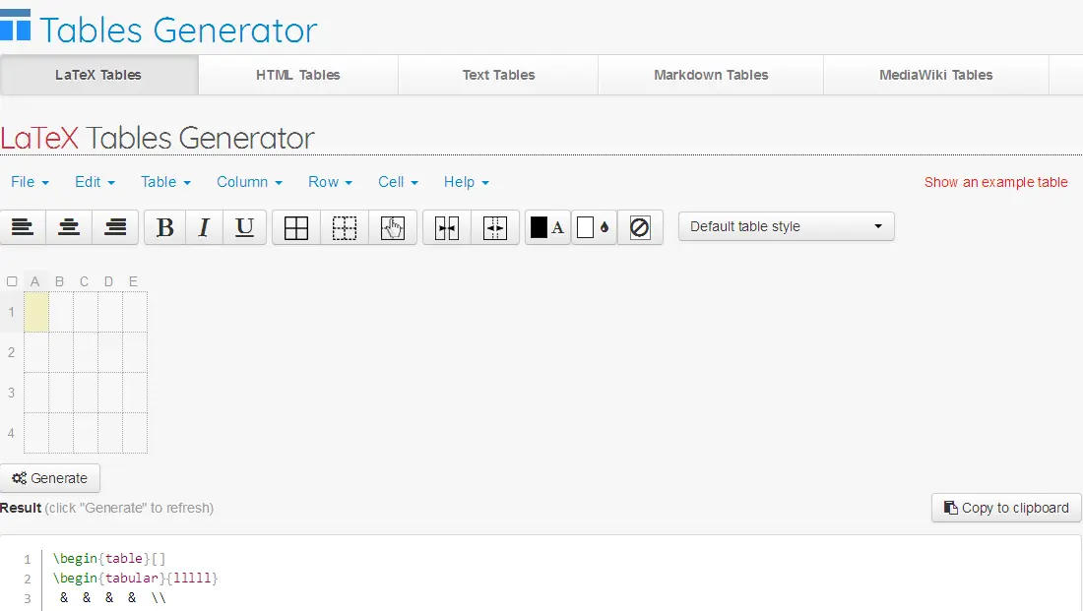Switch to the LaTeX Tables tab
1083x611 pixels.
(98, 75)
